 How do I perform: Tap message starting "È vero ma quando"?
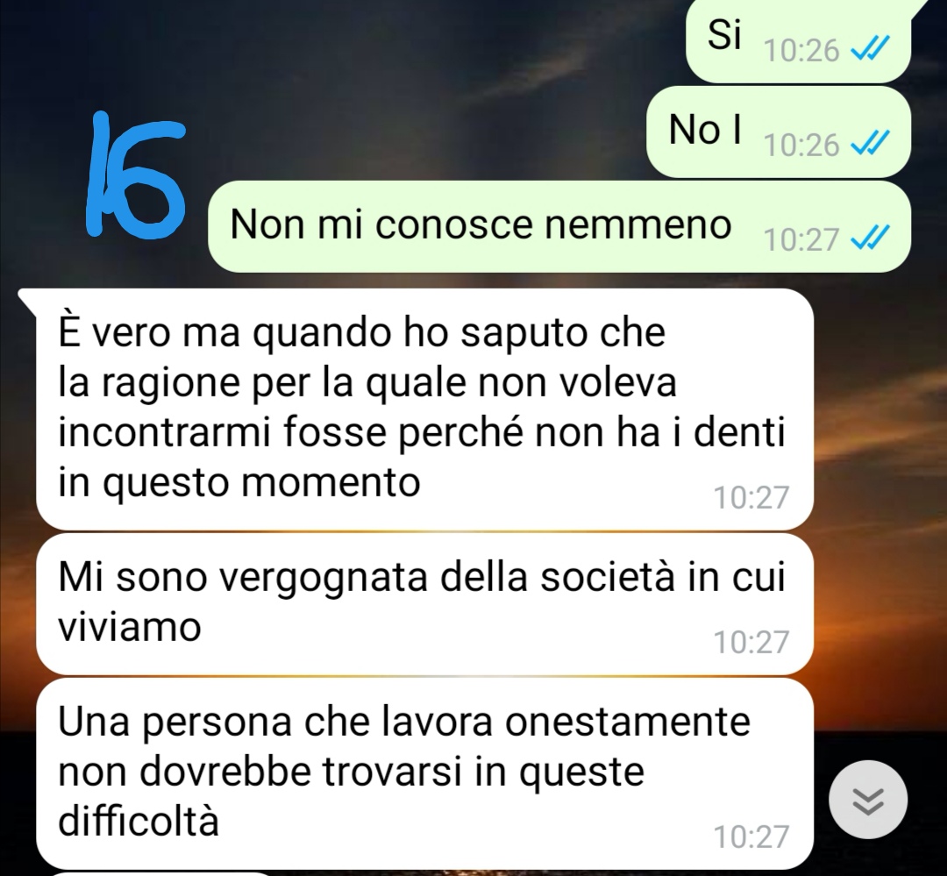(x=424, y=409)
